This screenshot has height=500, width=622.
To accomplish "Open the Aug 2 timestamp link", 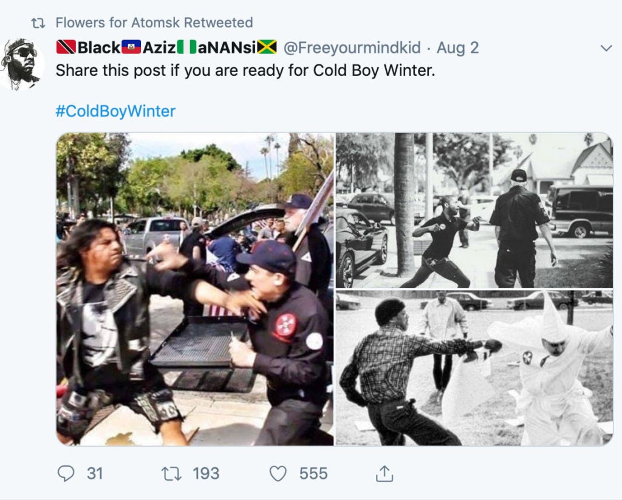I will [x=457, y=47].
